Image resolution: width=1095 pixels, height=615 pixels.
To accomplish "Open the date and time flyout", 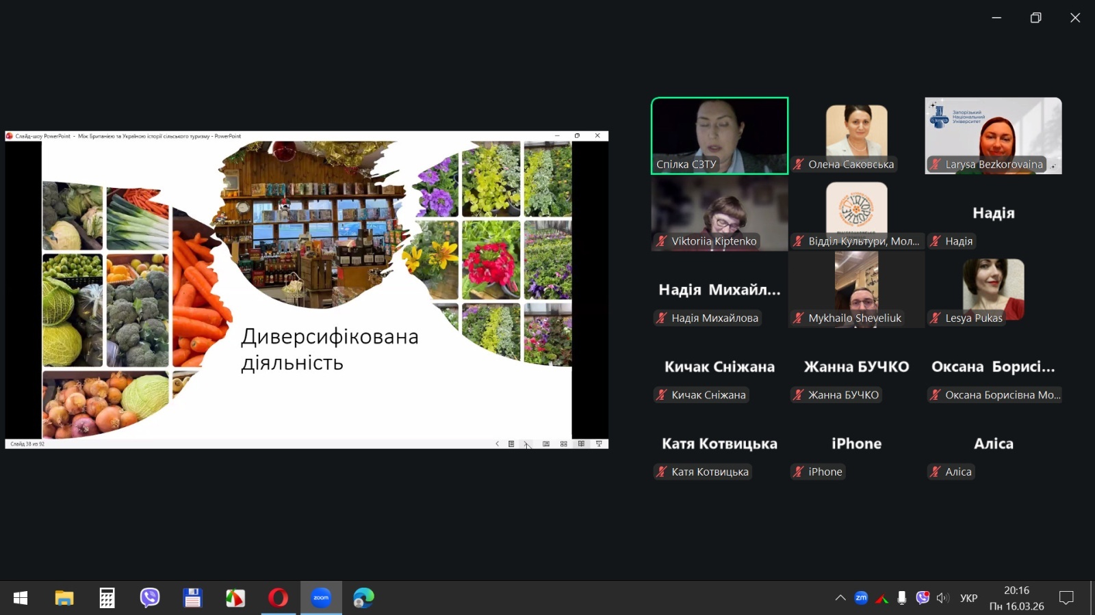I will (1016, 598).
